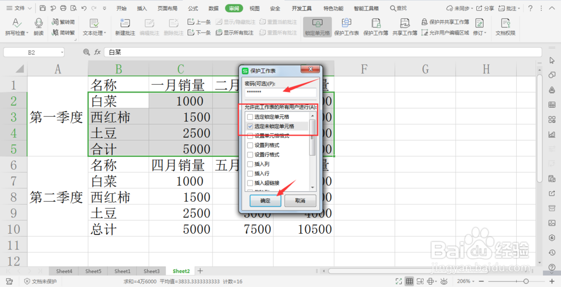Add a new sheet with the plus button

(x=200, y=271)
